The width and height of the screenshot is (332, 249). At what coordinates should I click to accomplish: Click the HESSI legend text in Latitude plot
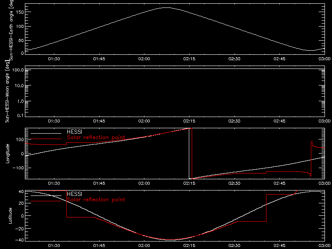pos(74,194)
